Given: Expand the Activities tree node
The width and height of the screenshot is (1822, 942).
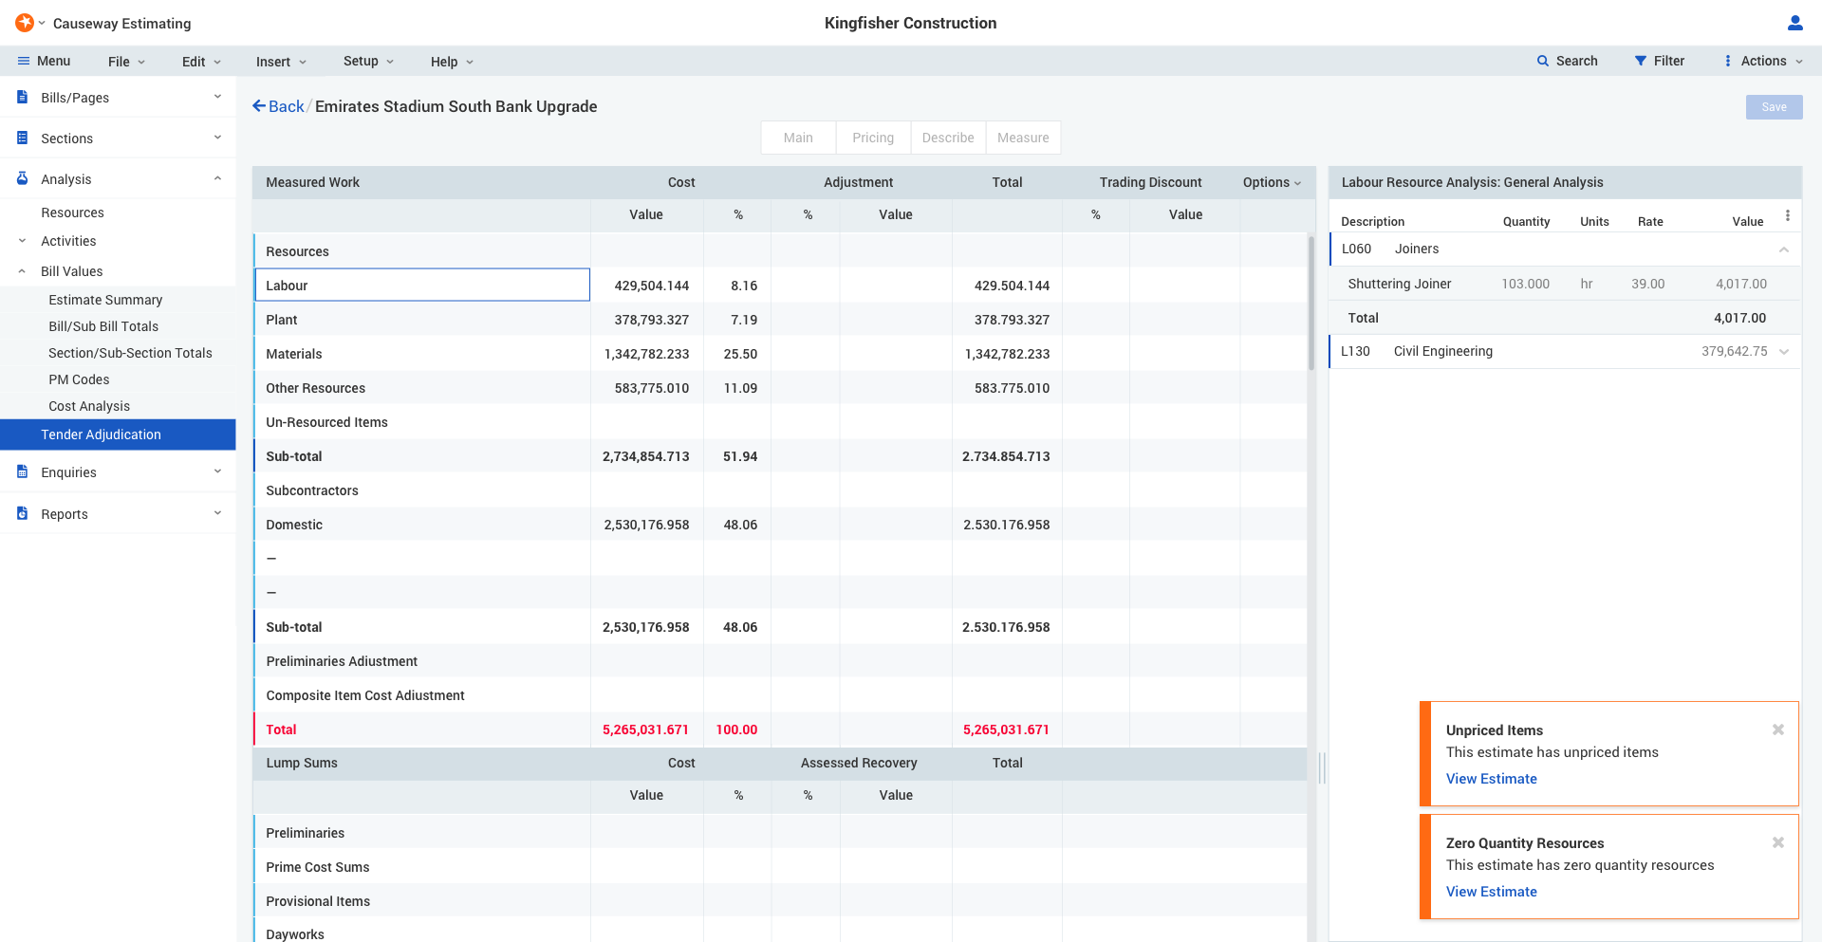Looking at the screenshot, I should (22, 241).
